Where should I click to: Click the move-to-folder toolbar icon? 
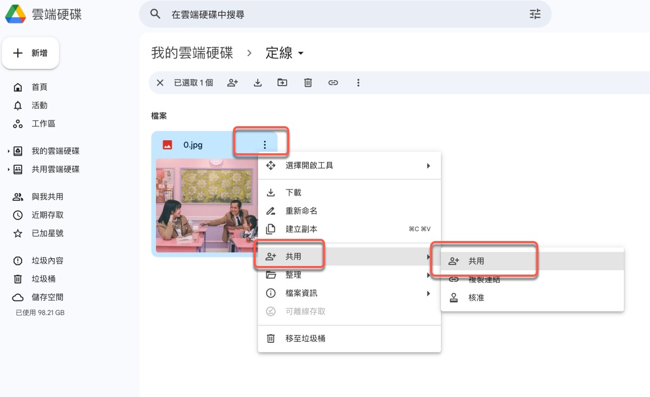[x=282, y=83]
